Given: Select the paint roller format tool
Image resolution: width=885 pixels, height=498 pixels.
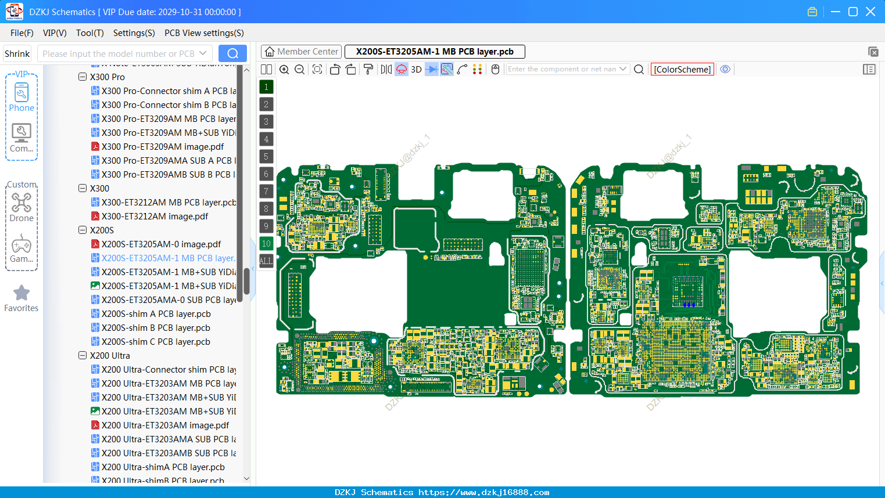Looking at the screenshot, I should tap(368, 69).
